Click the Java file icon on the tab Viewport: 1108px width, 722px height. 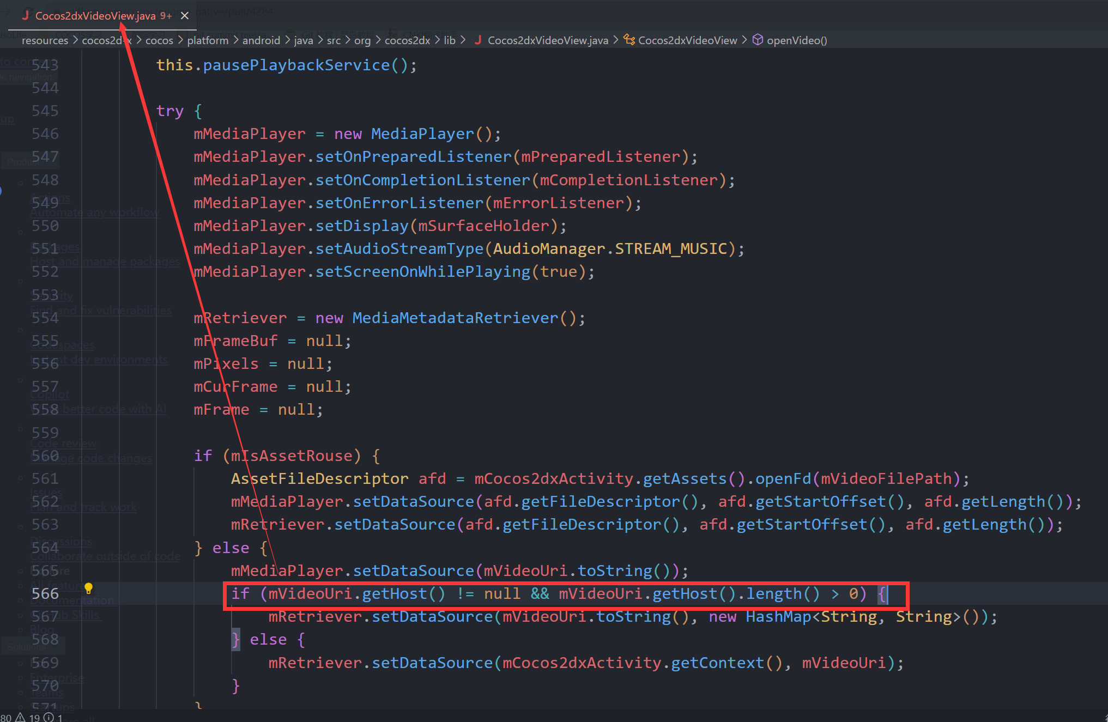(x=25, y=16)
